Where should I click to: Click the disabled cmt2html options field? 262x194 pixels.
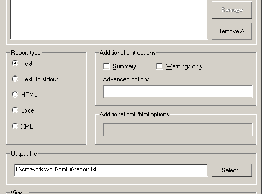[x=178, y=130]
